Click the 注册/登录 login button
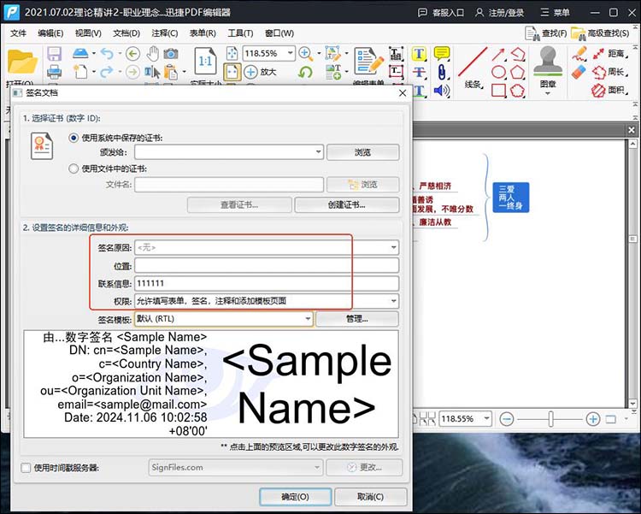This screenshot has height=514, width=641. (500, 12)
